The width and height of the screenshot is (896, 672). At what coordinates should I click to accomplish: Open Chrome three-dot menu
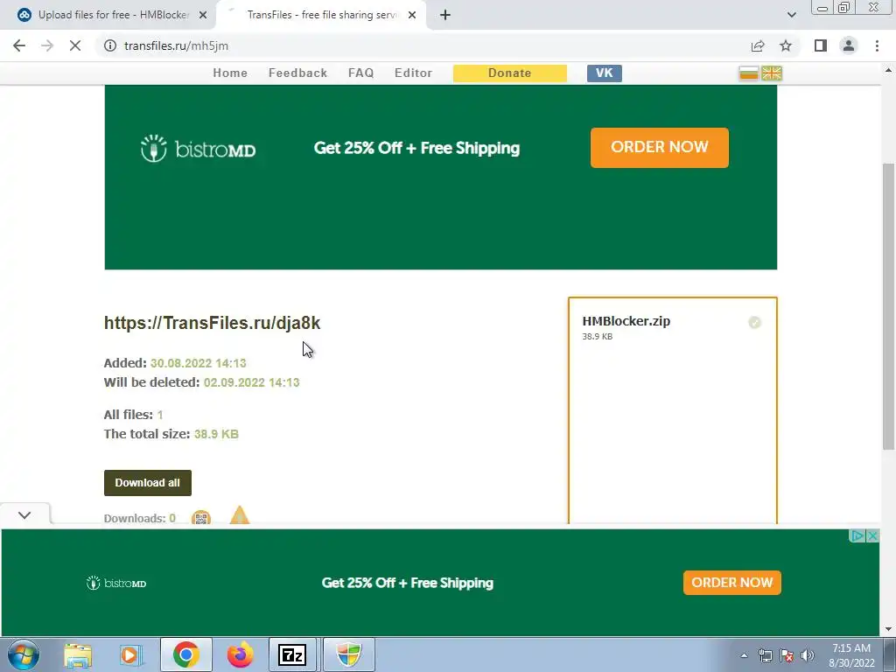click(x=877, y=45)
